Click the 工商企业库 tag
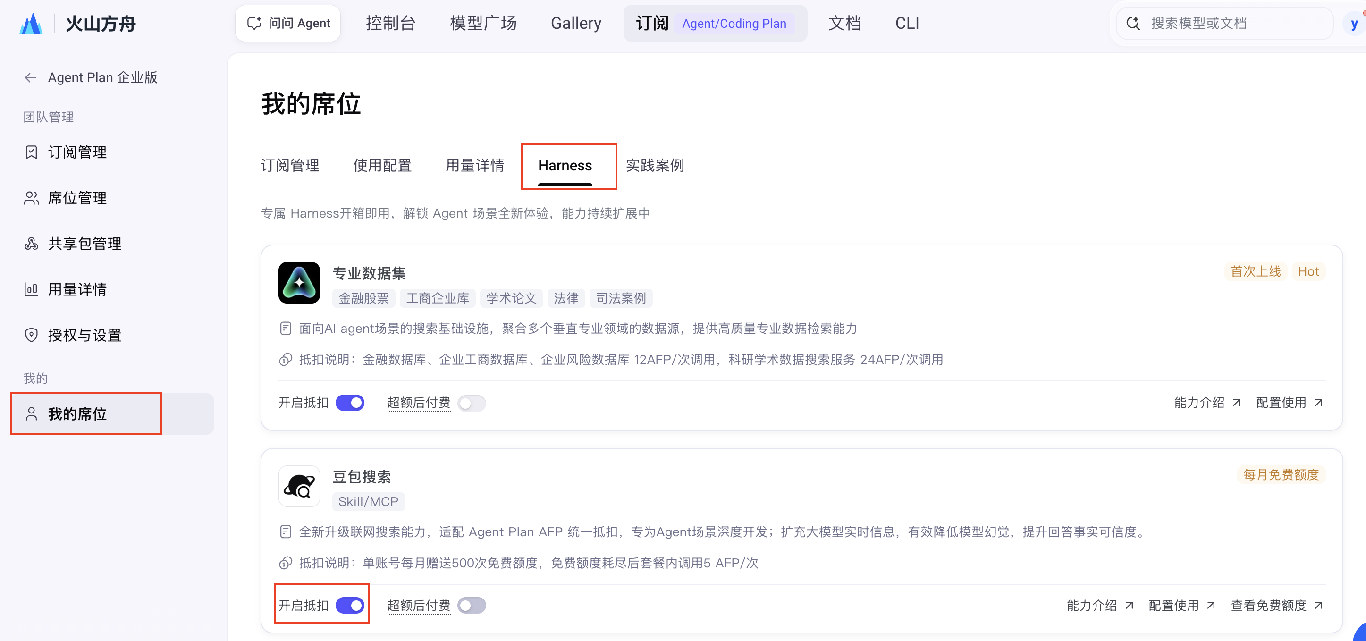 coord(438,298)
